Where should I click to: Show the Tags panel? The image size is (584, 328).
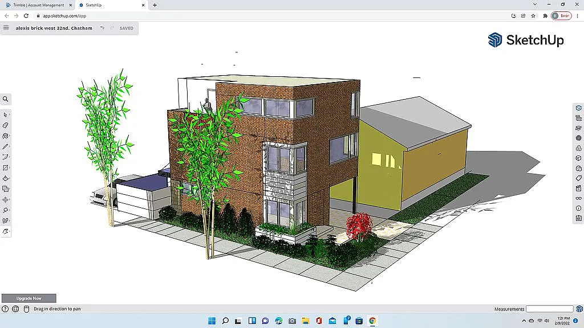click(x=578, y=178)
